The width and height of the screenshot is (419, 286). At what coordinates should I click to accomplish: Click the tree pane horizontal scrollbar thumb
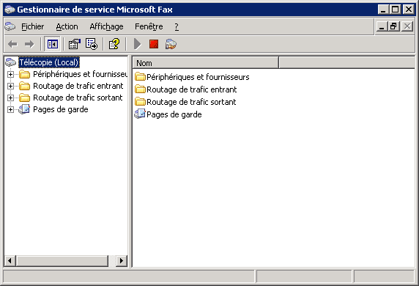click(62, 260)
